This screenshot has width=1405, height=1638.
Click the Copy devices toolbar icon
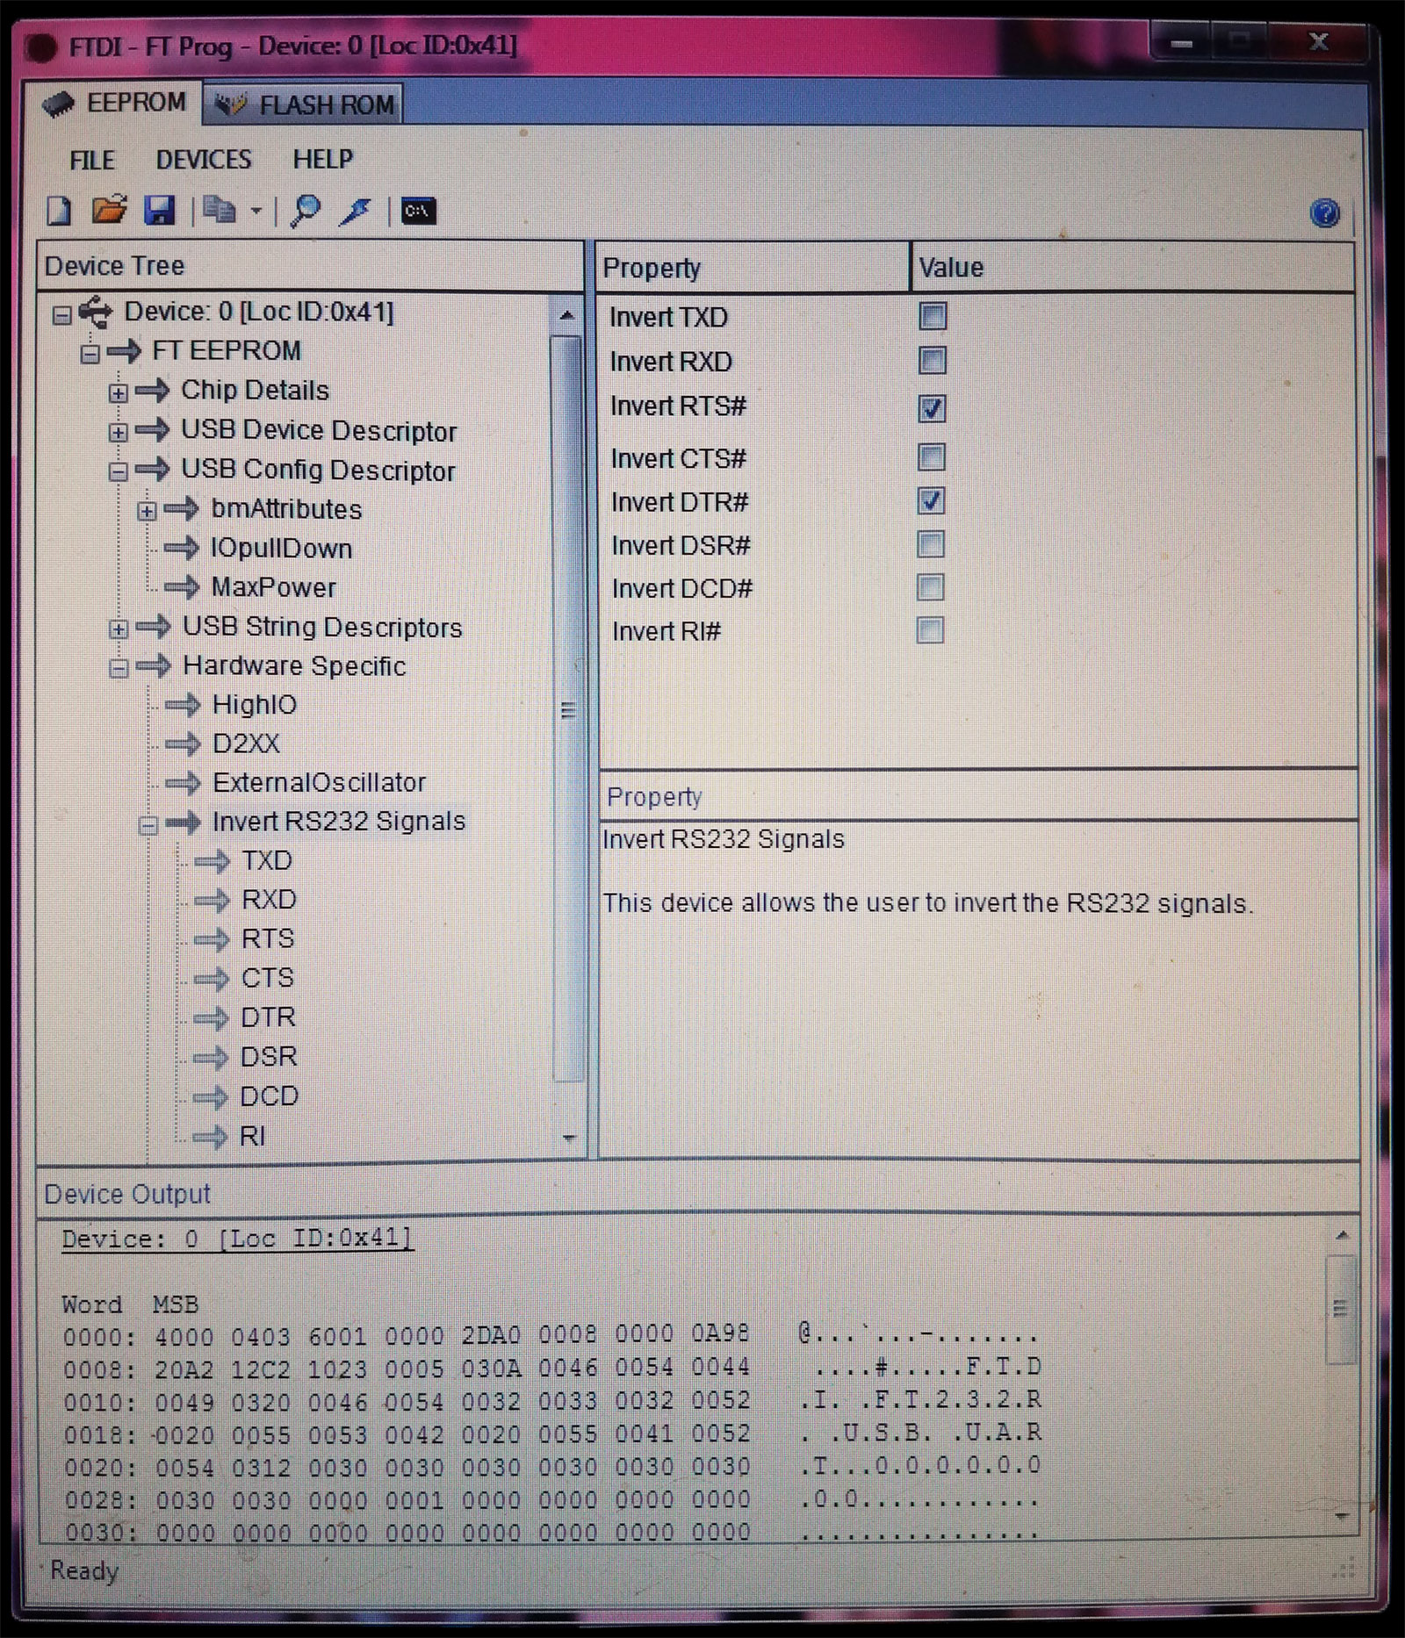(219, 210)
